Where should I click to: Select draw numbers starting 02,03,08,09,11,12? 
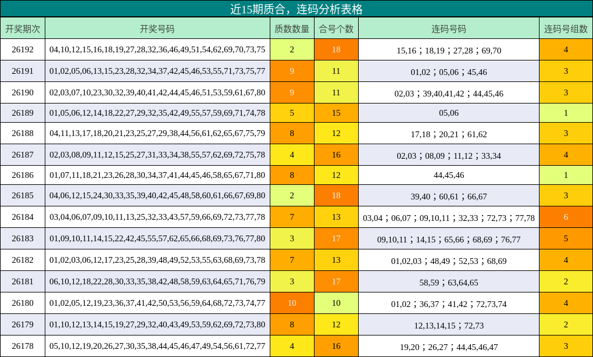pyautogui.click(x=158, y=155)
